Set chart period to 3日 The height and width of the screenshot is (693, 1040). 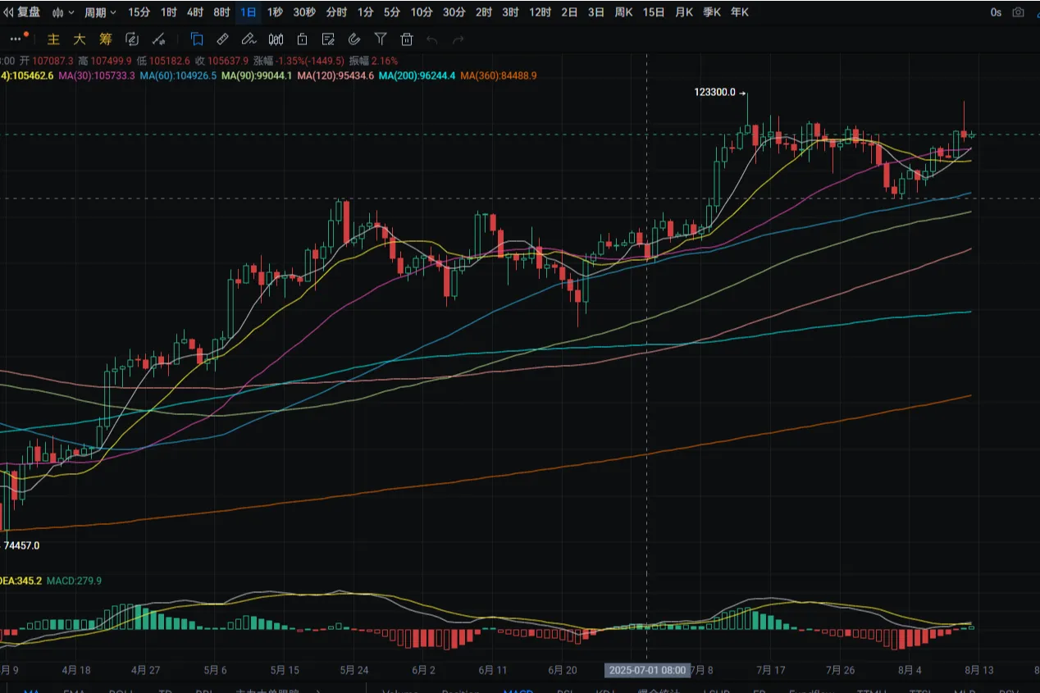point(596,12)
